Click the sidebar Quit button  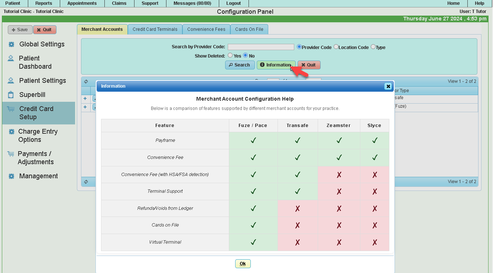tap(45, 30)
